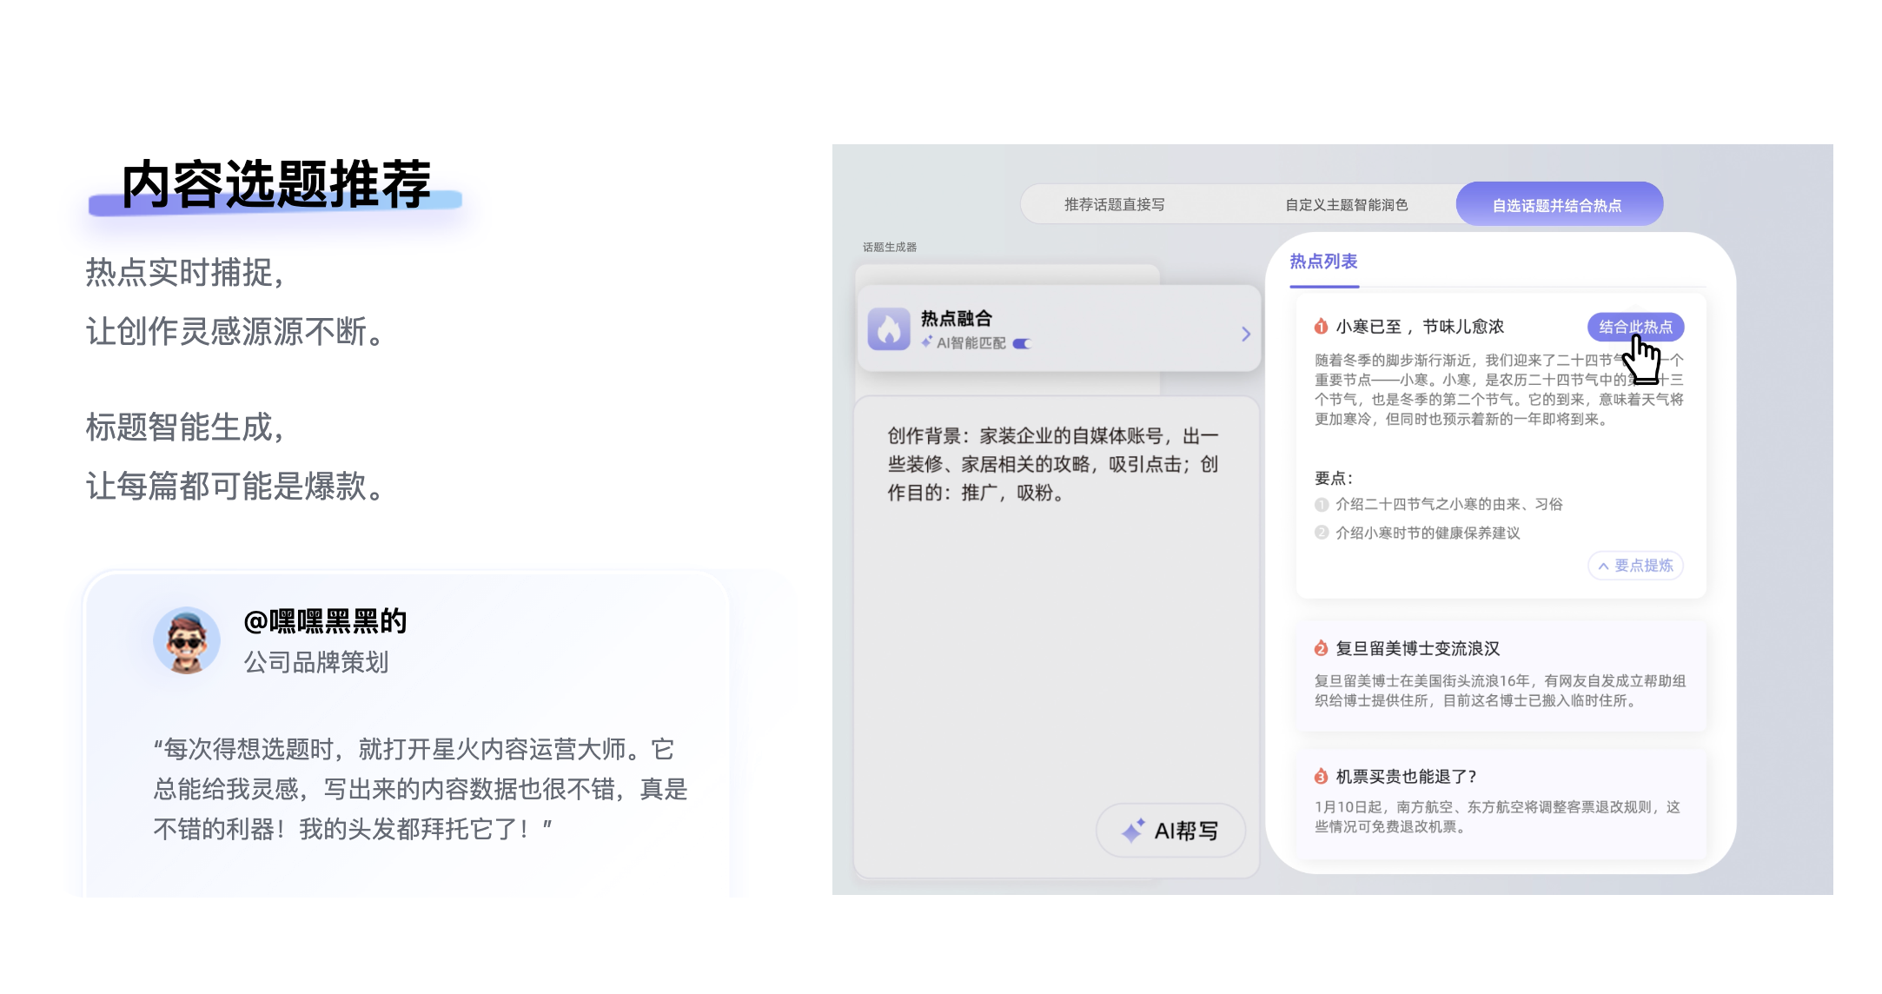Click the red hot-rank badge ❶ of 小寒 topic

tap(1321, 327)
